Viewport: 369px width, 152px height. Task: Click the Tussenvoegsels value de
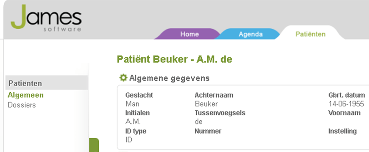[199, 122]
